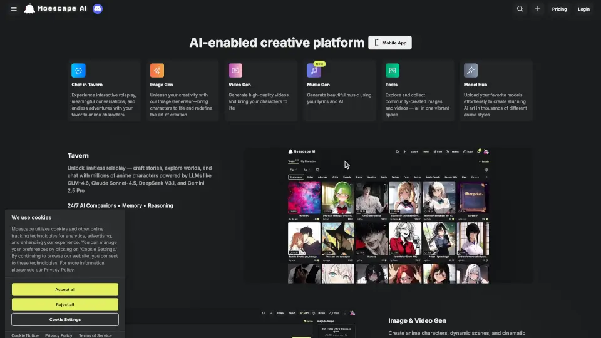Click the Moescape AI ghost logo

(29, 9)
